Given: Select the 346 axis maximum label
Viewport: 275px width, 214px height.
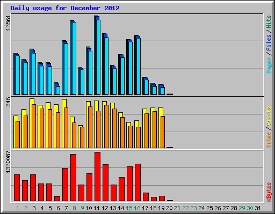Looking at the screenshot, I should pyautogui.click(x=8, y=102).
